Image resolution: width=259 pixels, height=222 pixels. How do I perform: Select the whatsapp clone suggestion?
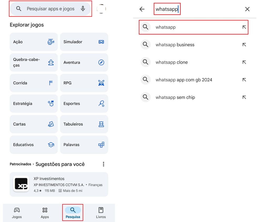coord(193,62)
